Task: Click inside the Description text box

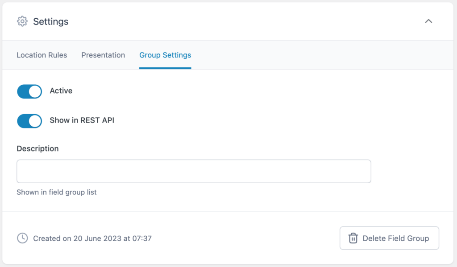Action: tap(194, 171)
